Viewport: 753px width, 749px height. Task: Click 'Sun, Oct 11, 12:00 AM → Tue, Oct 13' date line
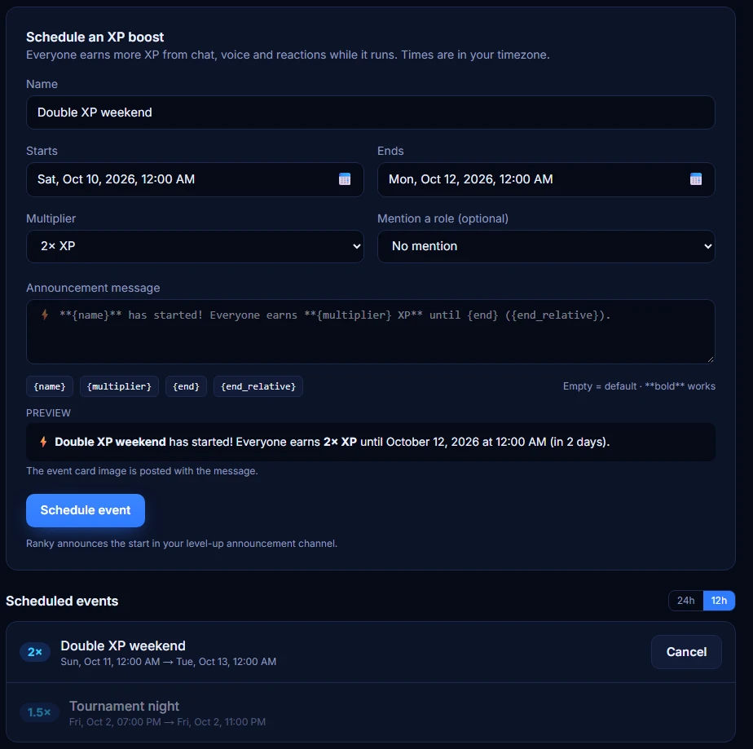point(168,662)
